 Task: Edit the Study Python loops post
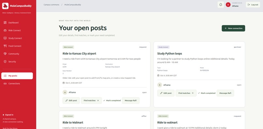pyautogui.click(x=166, y=93)
